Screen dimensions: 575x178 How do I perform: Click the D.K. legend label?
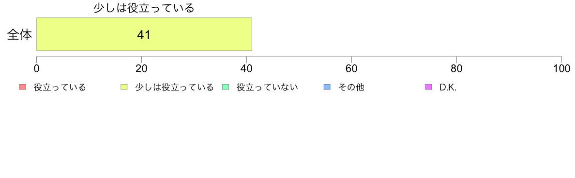coord(448,88)
